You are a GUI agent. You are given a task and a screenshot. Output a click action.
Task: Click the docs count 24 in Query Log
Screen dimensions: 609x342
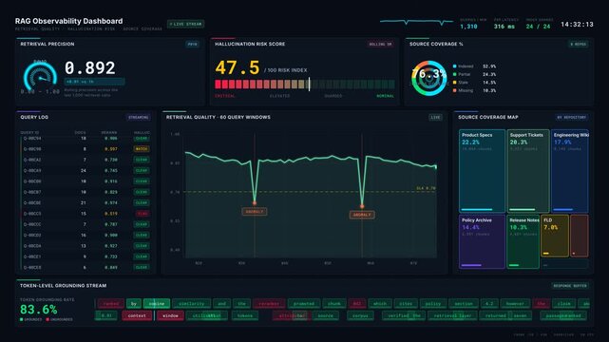click(83, 170)
